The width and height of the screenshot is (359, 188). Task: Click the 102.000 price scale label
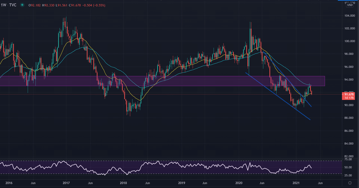[349, 28]
